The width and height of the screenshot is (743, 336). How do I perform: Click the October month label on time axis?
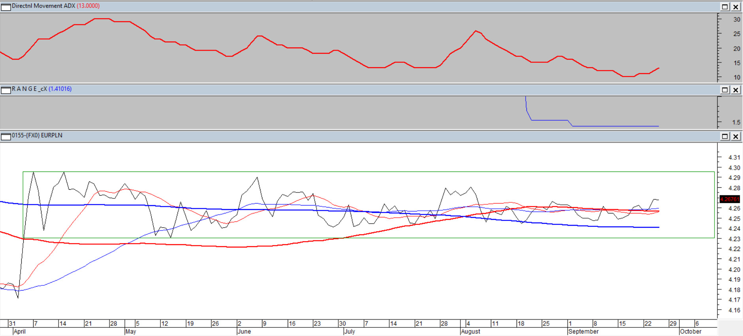tap(690, 332)
